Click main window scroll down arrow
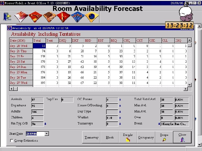 tap(199, 145)
